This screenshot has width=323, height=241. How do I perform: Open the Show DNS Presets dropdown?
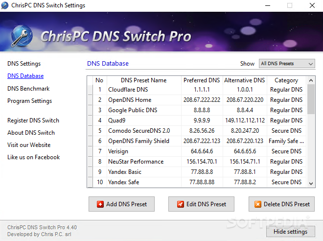[287, 64]
